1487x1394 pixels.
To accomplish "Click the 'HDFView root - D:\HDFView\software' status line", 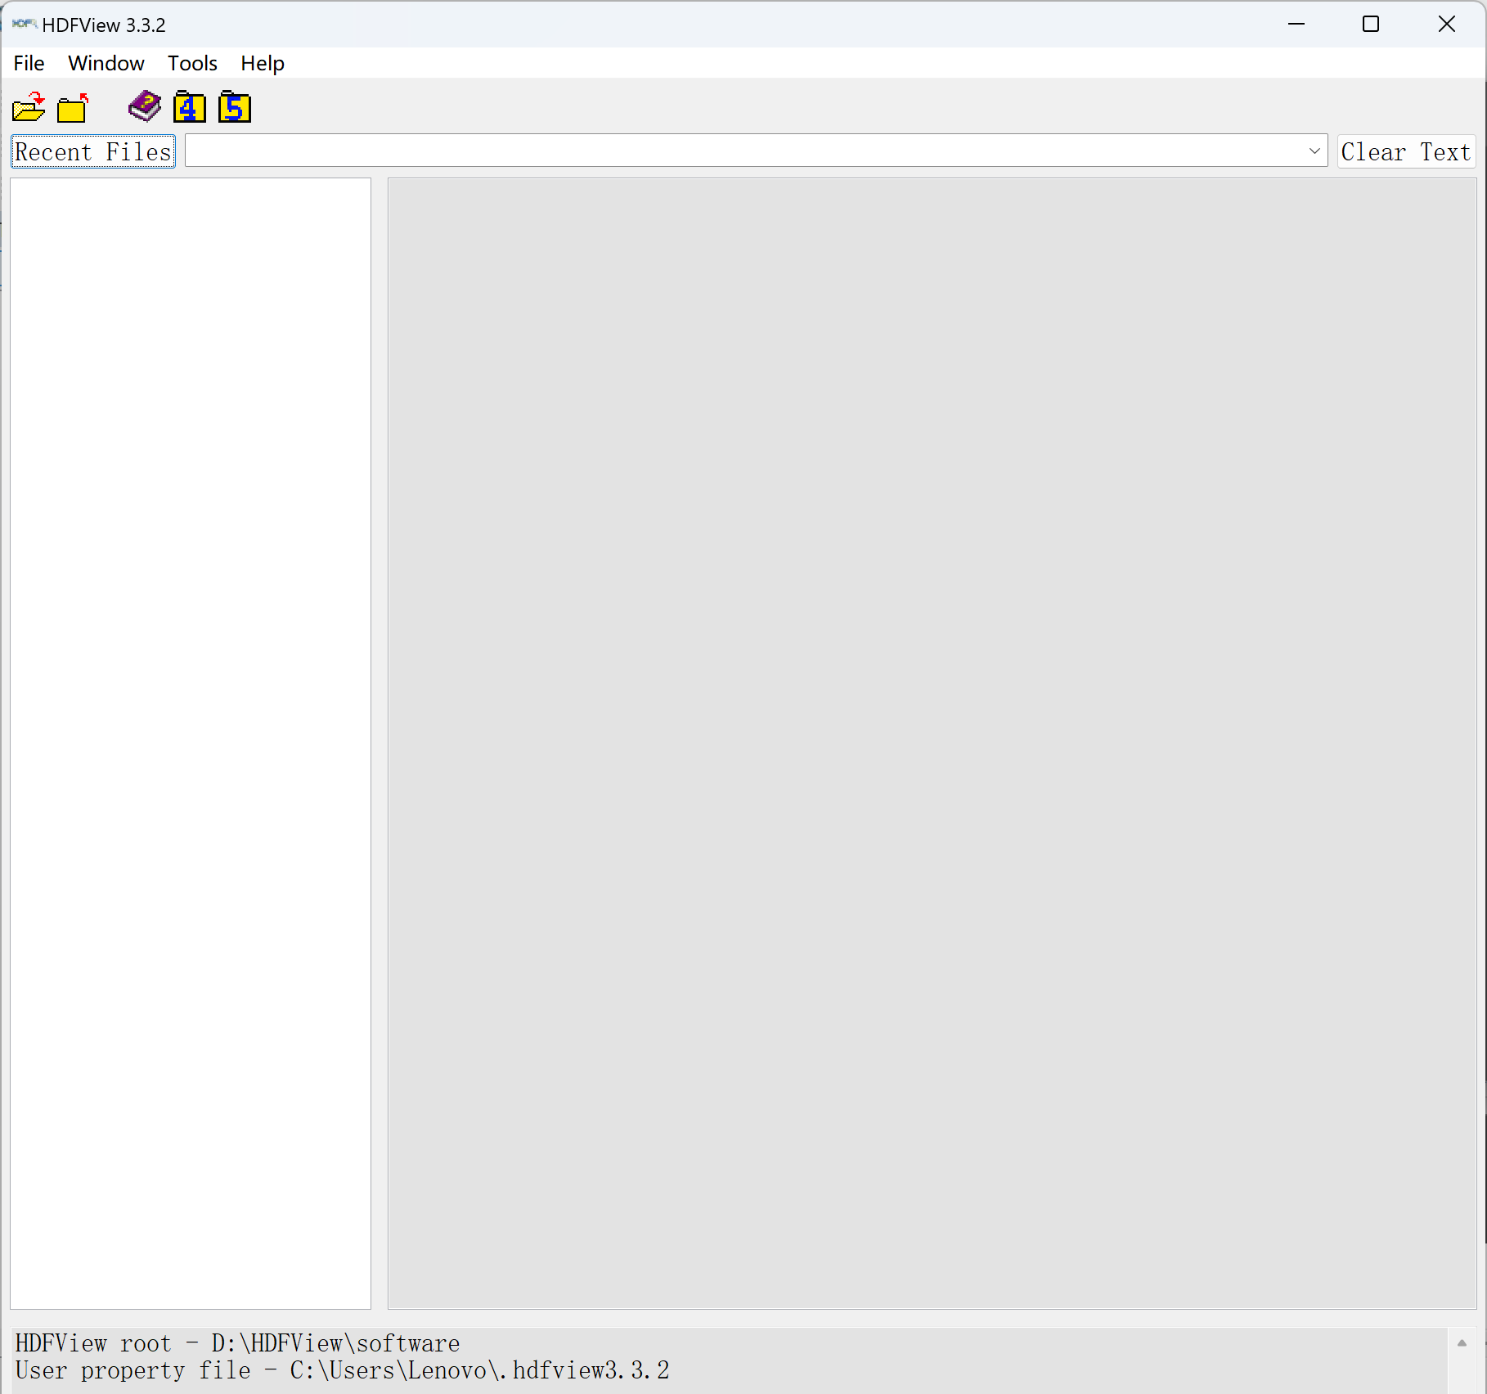I will [237, 1343].
